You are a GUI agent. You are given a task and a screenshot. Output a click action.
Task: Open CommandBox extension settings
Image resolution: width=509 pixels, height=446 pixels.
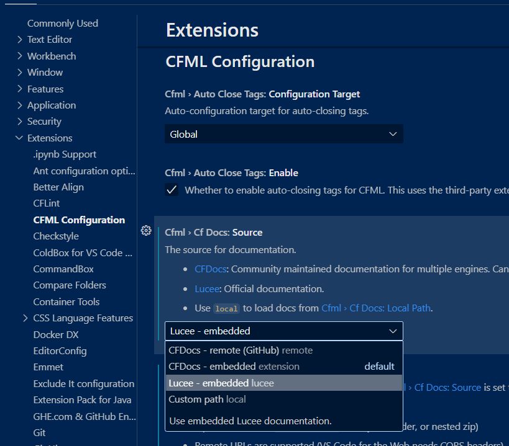[x=63, y=269]
